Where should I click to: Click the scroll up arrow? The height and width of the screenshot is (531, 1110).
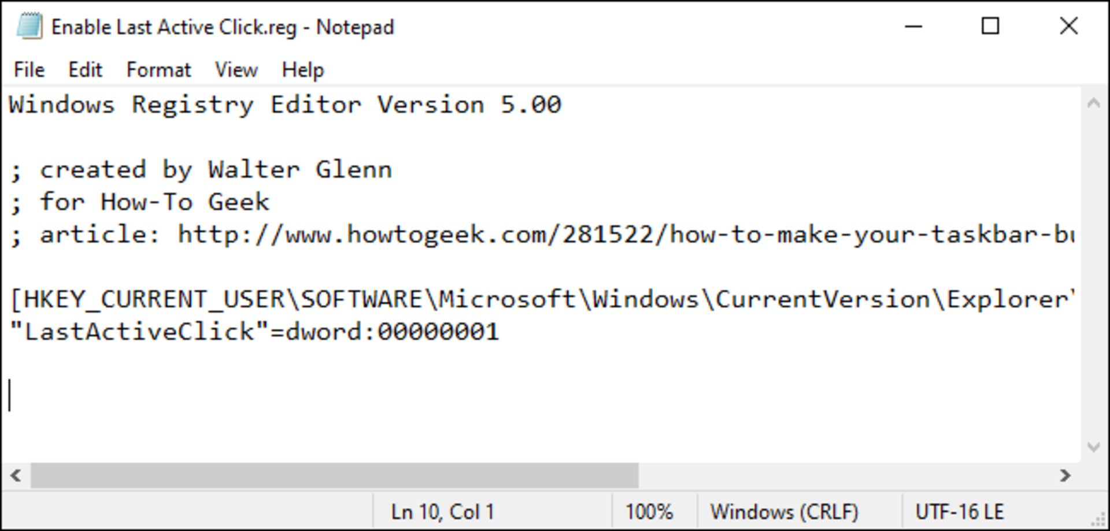pos(1093,104)
